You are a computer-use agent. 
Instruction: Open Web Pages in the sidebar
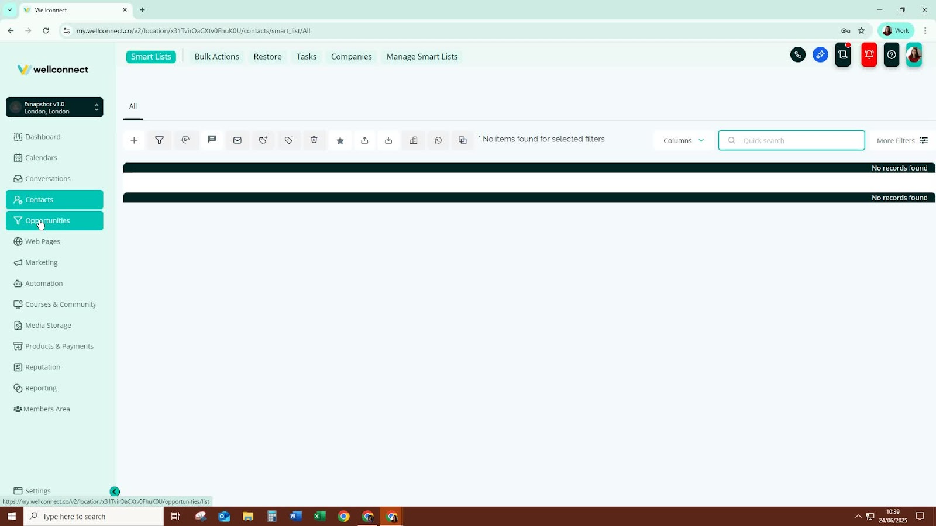point(54,241)
